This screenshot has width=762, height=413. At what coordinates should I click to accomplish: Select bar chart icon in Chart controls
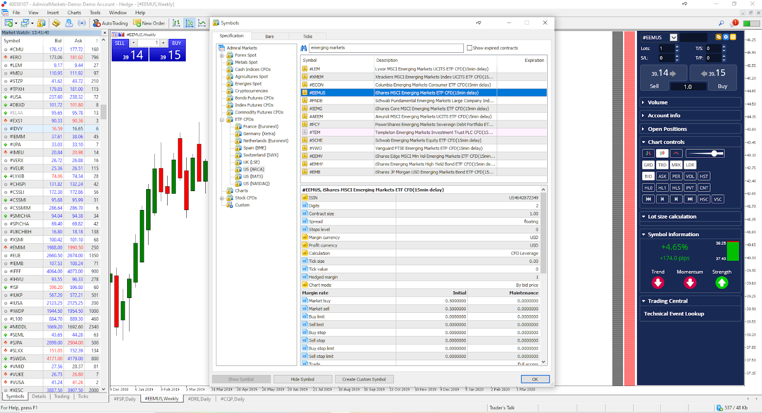(648, 153)
